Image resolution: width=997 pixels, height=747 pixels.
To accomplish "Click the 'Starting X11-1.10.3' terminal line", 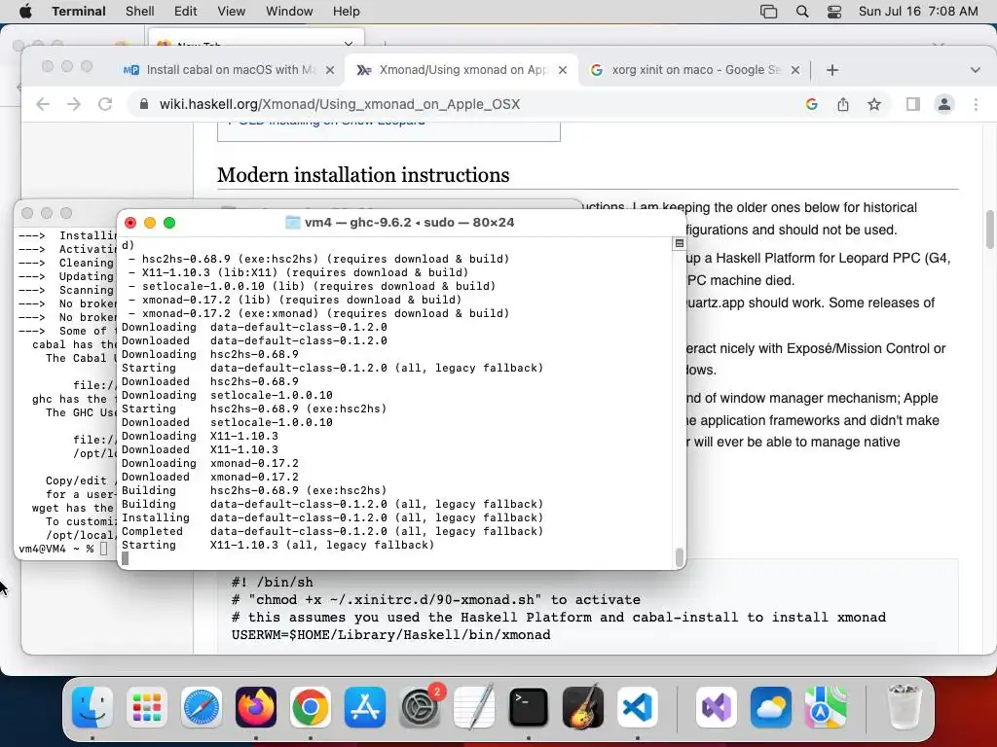I will click(x=277, y=545).
